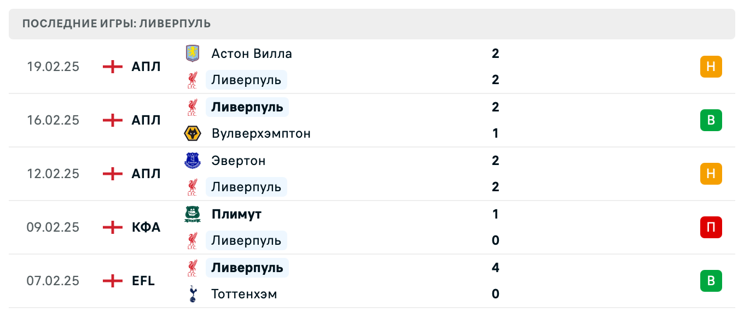744x318 pixels.
Task: Click the England flag beside КФА
Action: 112,227
